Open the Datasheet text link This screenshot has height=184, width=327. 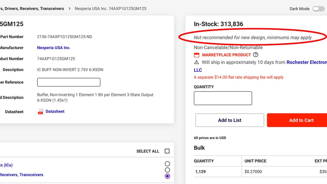[x=55, y=111]
